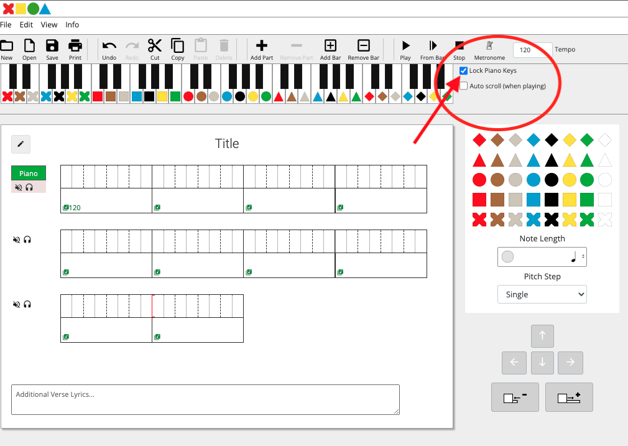Click the Save icon in toolbar
This screenshot has height=446, width=628.
click(x=52, y=46)
